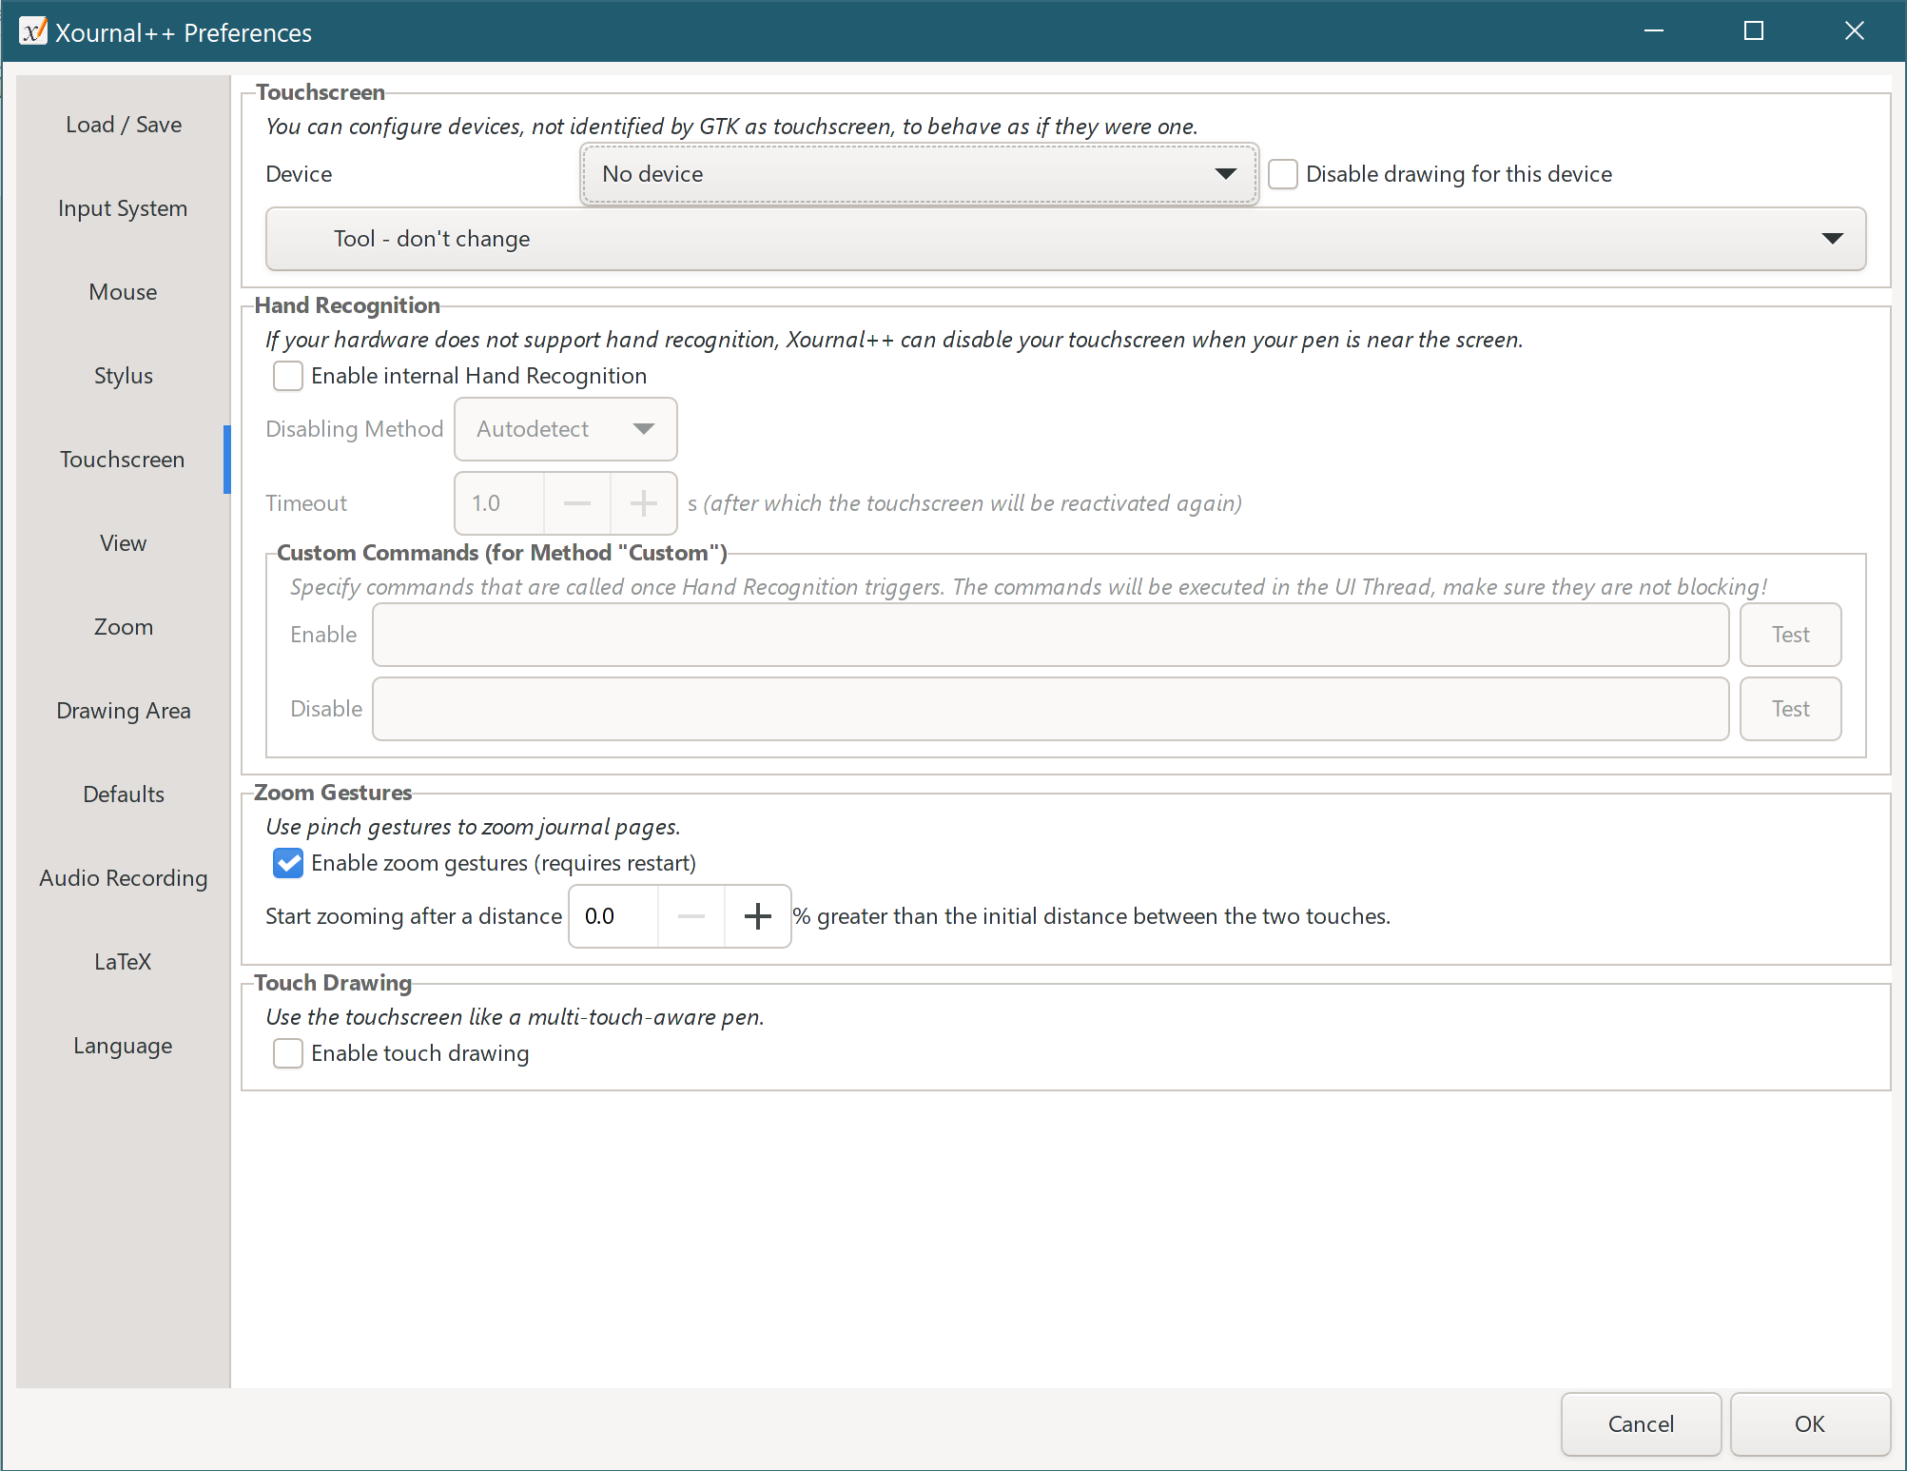The width and height of the screenshot is (1907, 1471).
Task: Increase the zoom start distance value
Action: pos(757,915)
